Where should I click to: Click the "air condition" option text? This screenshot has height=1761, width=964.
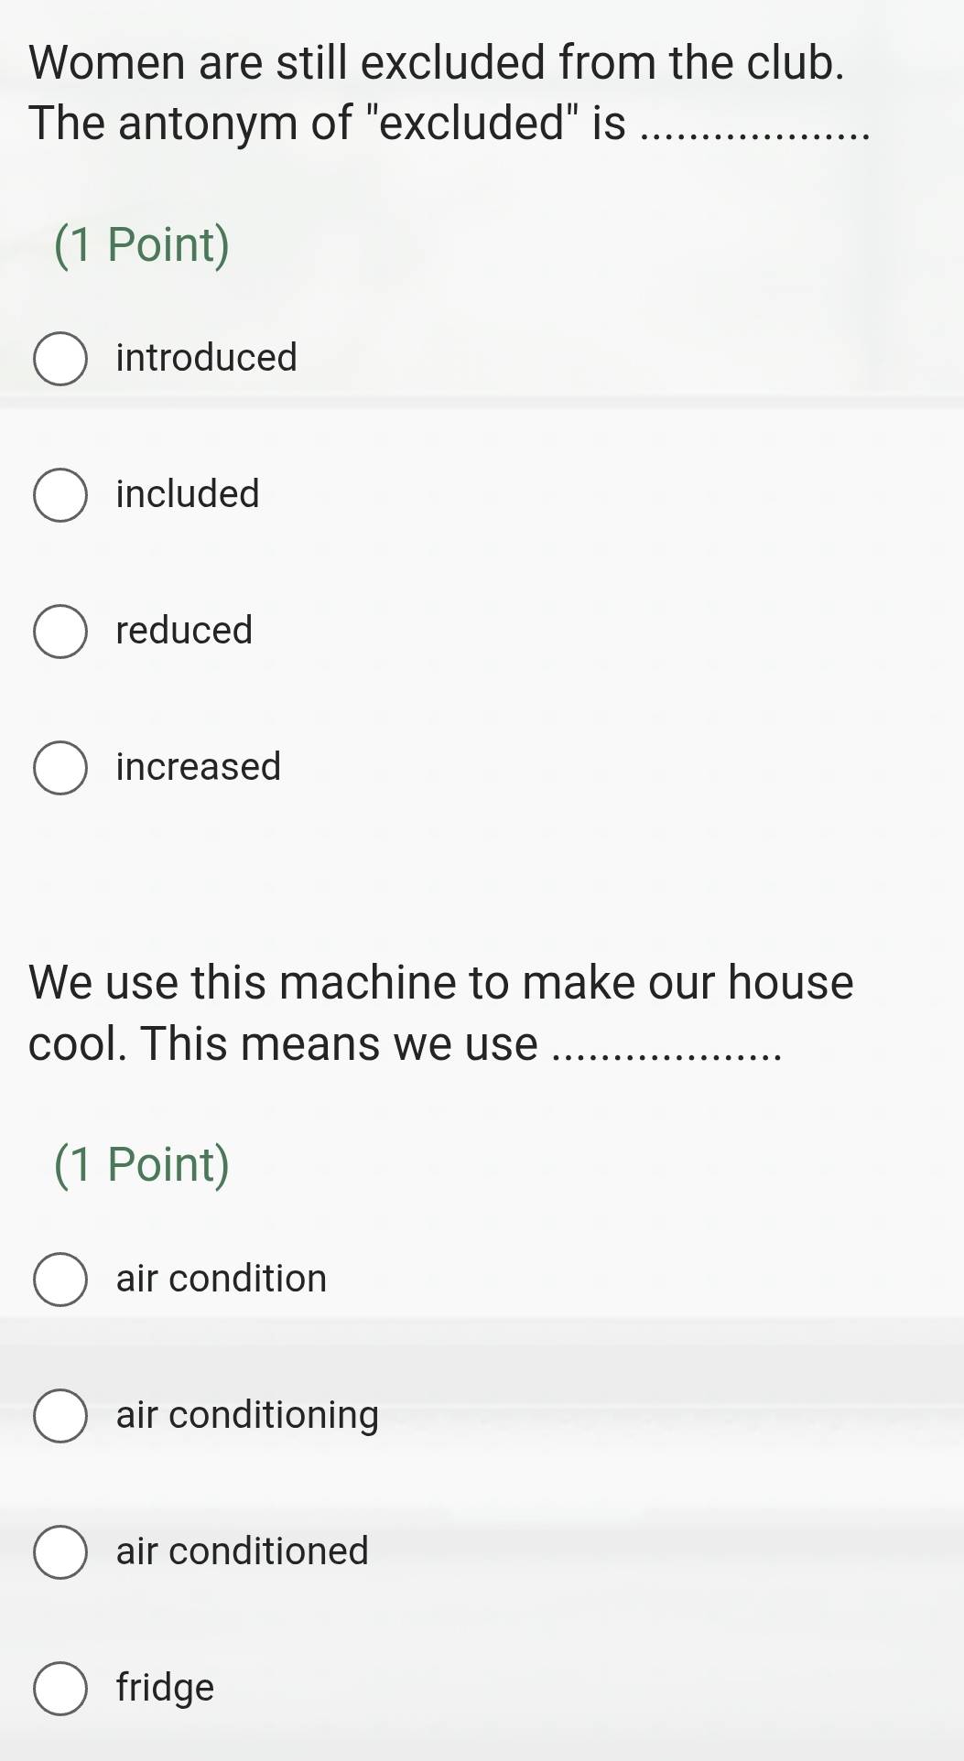tap(221, 1278)
